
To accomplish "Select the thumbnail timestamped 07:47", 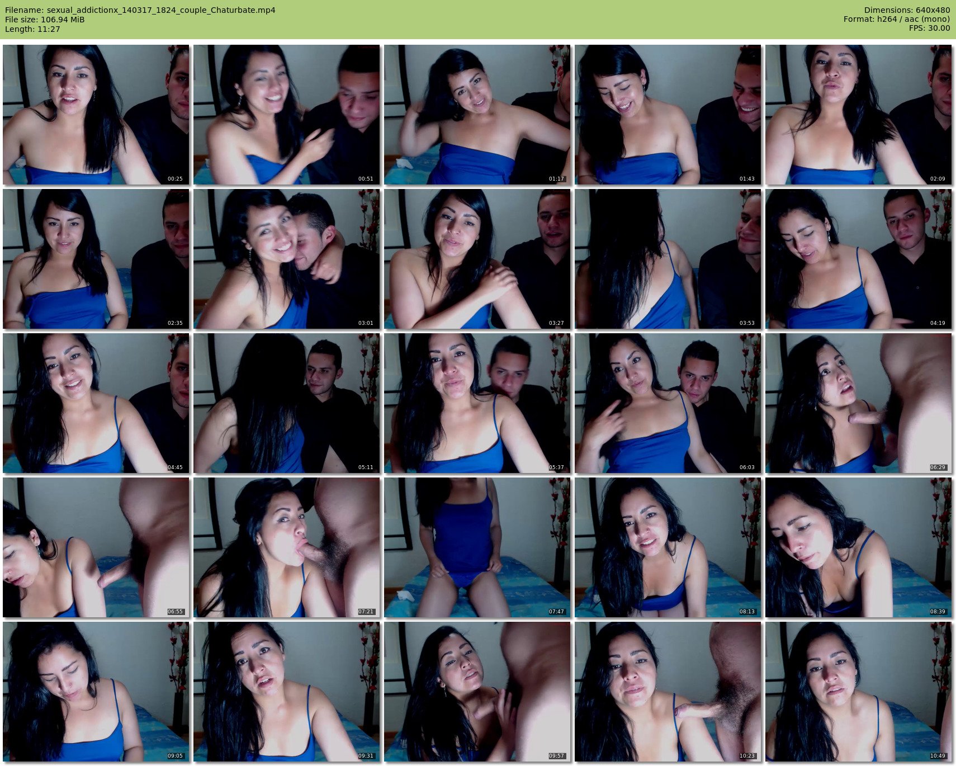I will click(477, 547).
